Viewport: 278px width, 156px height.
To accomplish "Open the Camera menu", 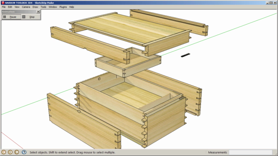I will (x=26, y=7).
